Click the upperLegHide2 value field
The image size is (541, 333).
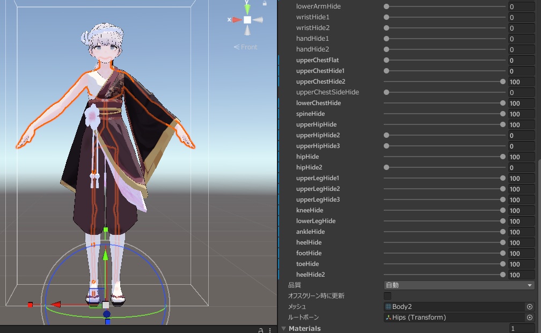pos(522,189)
